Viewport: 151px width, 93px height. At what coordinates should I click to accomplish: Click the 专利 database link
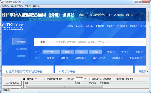click(124, 52)
